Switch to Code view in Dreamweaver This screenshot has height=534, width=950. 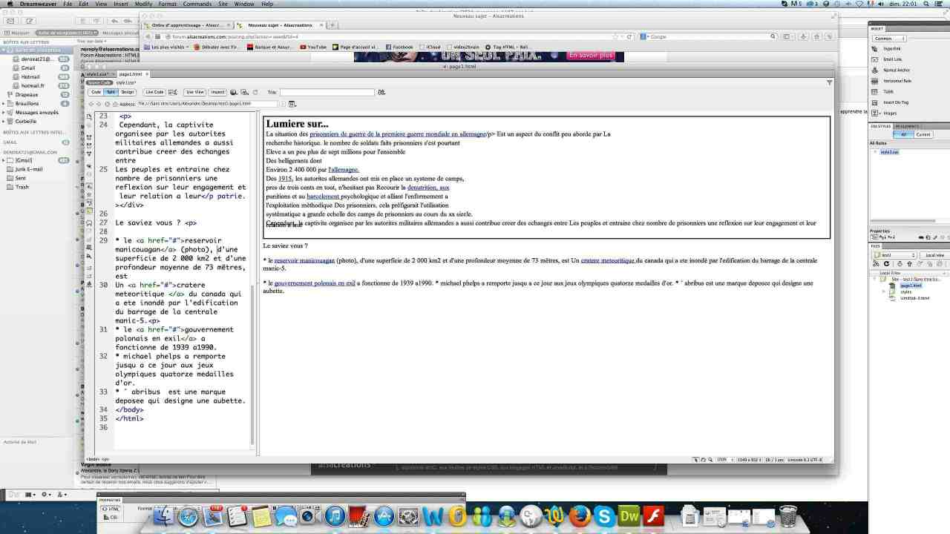tap(96, 92)
